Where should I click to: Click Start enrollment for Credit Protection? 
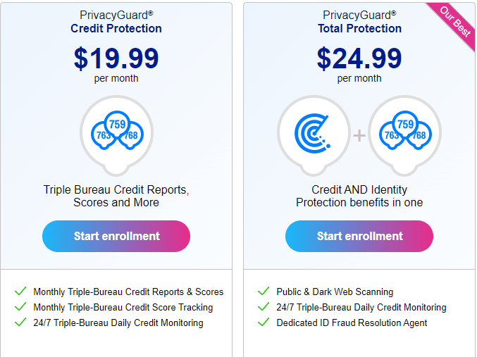pyautogui.click(x=116, y=236)
